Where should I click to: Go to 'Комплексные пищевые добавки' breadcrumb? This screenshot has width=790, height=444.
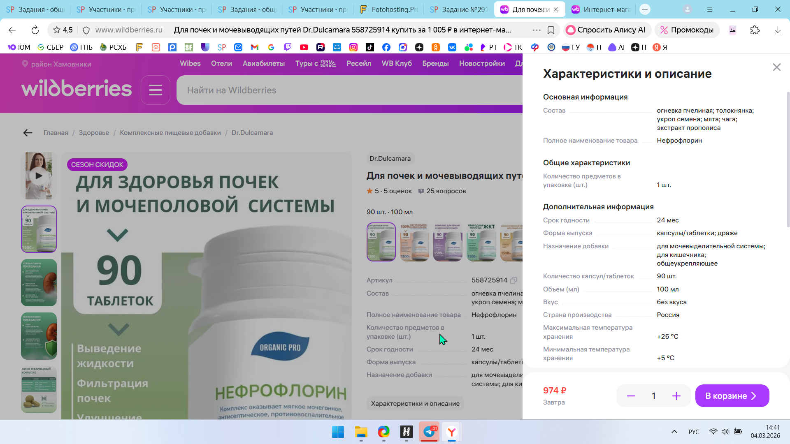point(170,133)
